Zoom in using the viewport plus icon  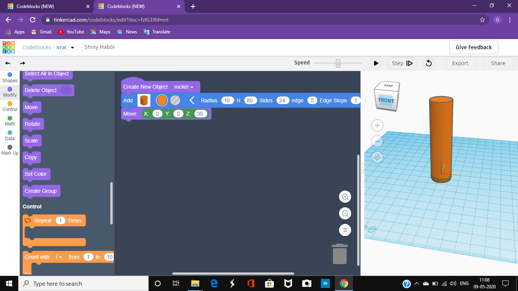377,125
